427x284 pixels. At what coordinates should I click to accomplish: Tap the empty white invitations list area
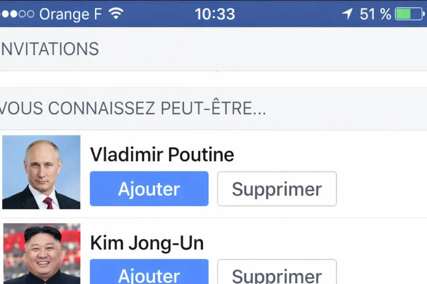tap(213, 79)
